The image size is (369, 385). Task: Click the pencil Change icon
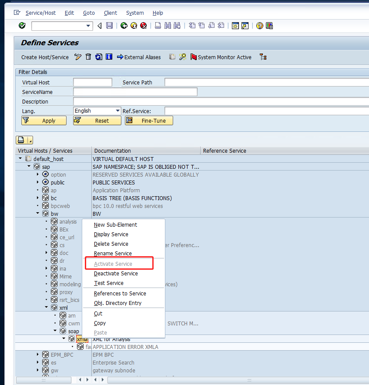[78, 57]
